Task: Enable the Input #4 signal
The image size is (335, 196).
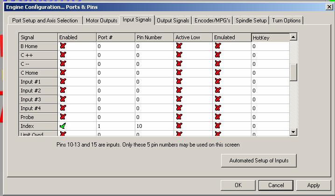Action: [63, 108]
